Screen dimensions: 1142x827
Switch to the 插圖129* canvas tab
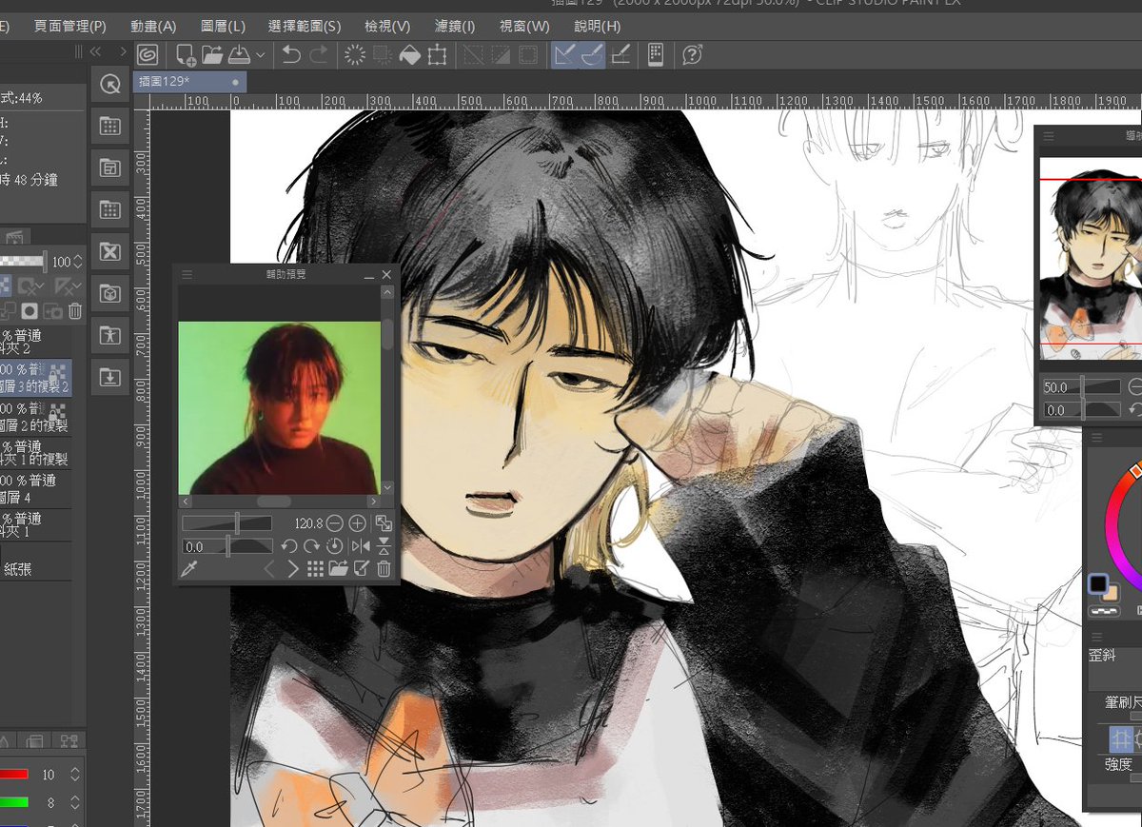(x=189, y=82)
